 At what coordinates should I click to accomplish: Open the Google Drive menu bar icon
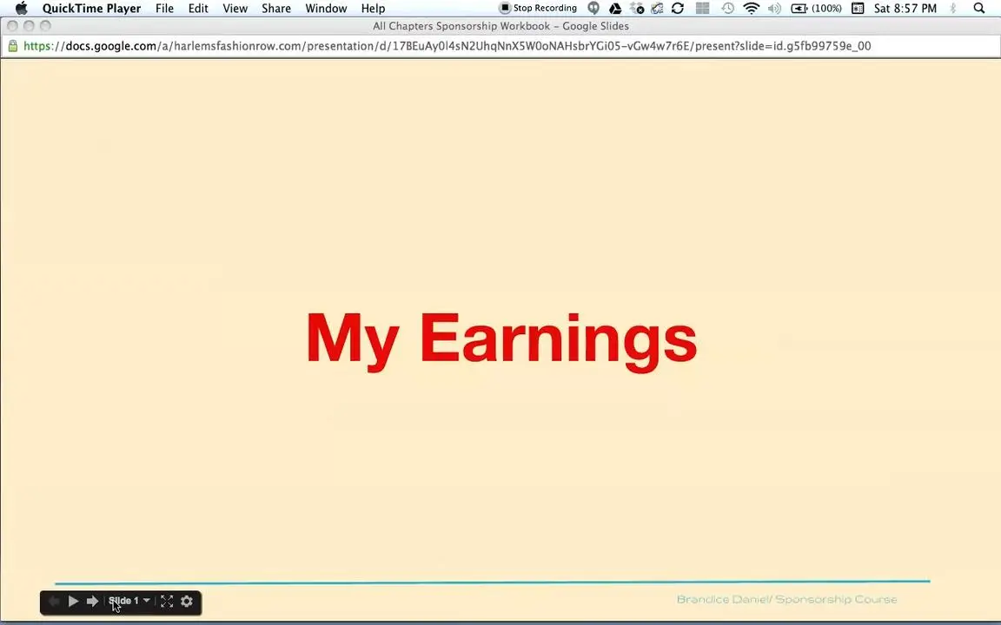click(615, 9)
